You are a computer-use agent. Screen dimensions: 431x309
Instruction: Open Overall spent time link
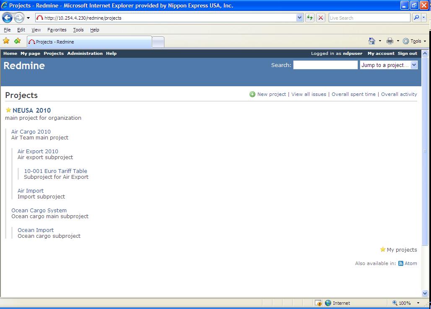click(353, 94)
